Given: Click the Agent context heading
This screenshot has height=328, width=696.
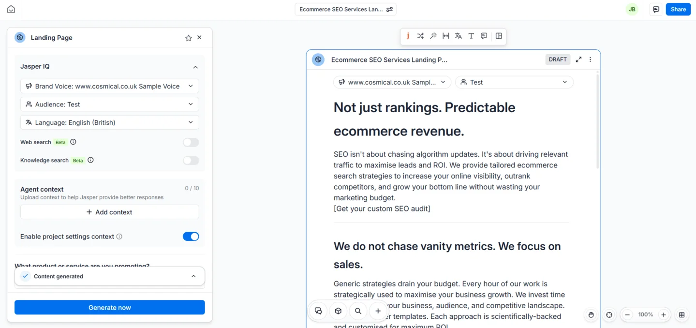Looking at the screenshot, I should (x=42, y=189).
